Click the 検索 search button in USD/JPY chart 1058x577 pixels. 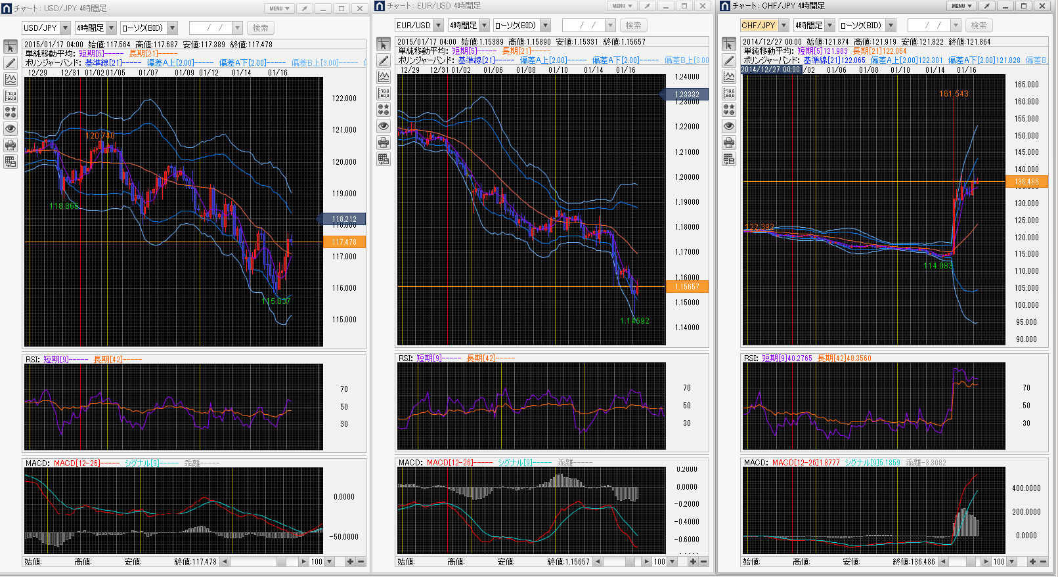click(x=260, y=28)
